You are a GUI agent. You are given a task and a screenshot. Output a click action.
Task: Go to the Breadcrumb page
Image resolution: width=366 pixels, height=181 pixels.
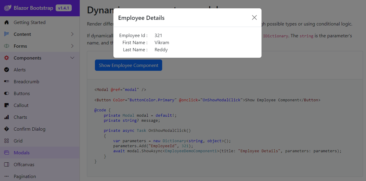pyautogui.click(x=26, y=81)
